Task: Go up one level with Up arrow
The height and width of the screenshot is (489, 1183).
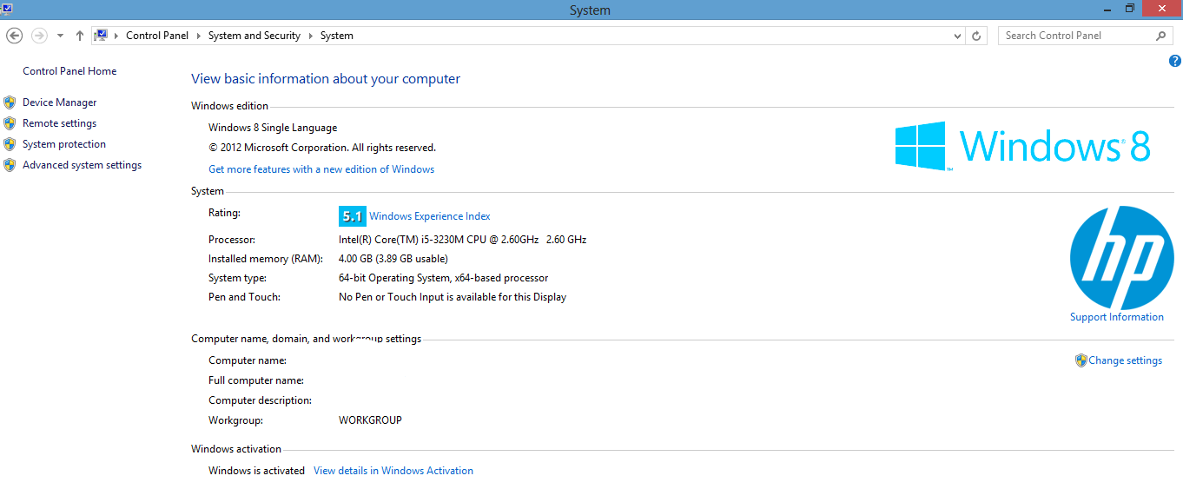Action: (80, 36)
